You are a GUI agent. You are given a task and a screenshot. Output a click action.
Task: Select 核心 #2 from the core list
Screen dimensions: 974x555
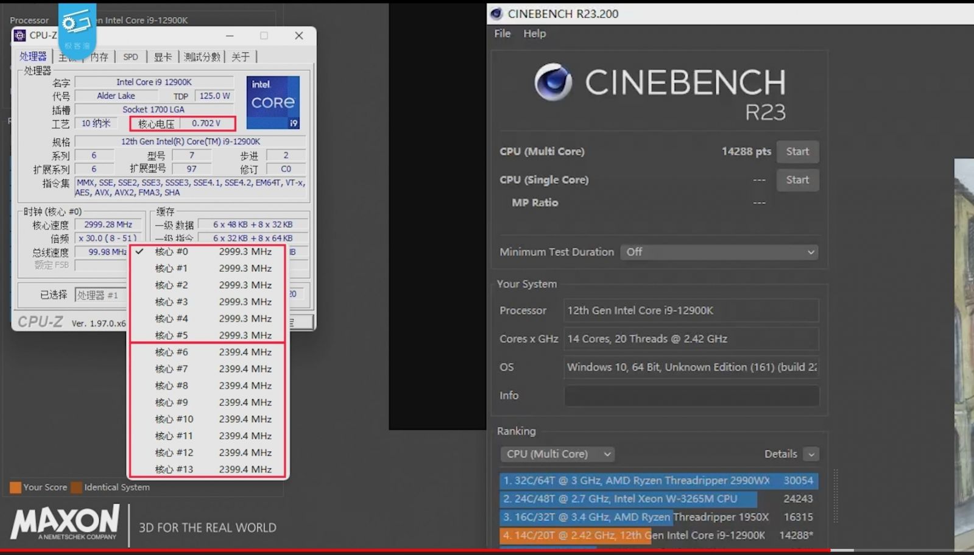tap(208, 285)
